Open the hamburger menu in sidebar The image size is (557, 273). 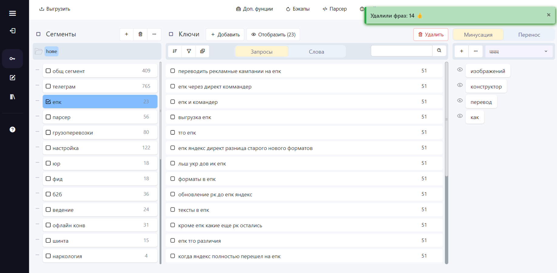click(12, 13)
